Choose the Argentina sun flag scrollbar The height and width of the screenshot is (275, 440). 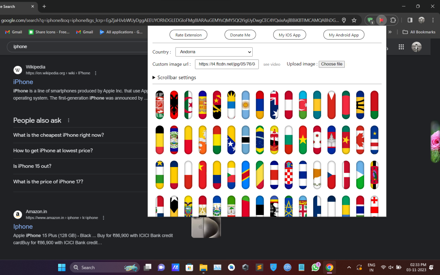(245, 105)
